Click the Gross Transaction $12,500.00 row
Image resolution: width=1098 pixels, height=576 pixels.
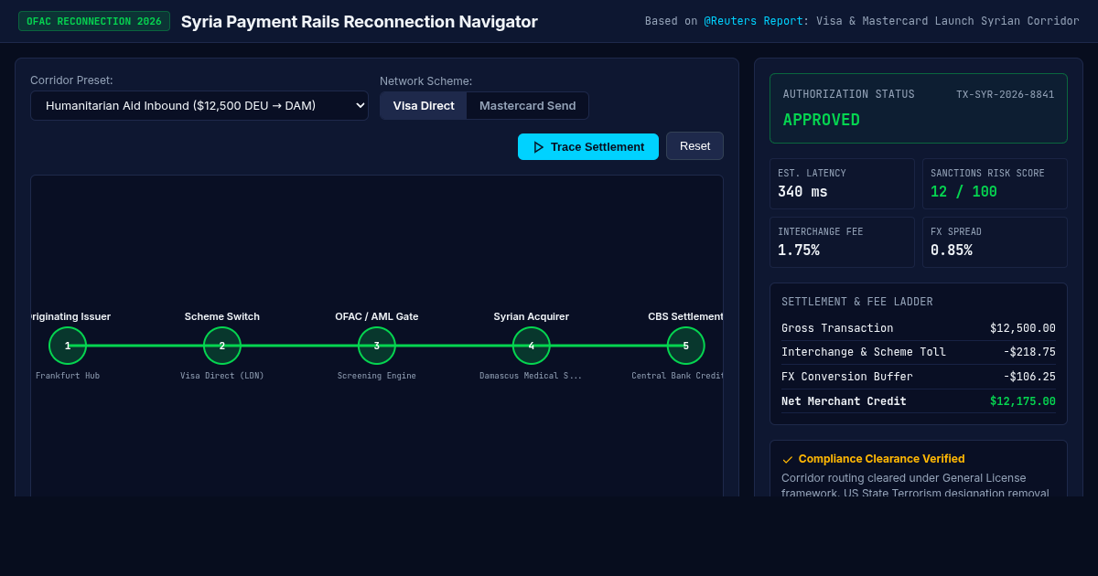[x=919, y=328]
